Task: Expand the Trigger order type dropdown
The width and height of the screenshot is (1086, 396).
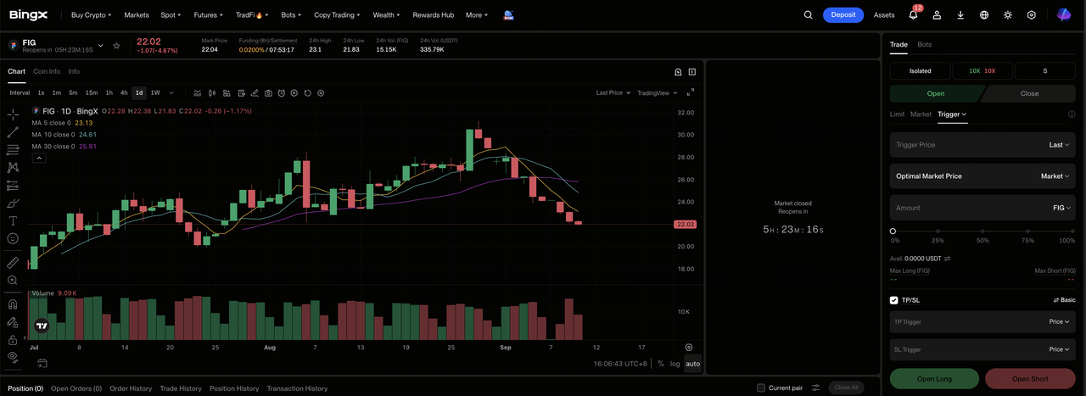Action: (952, 114)
